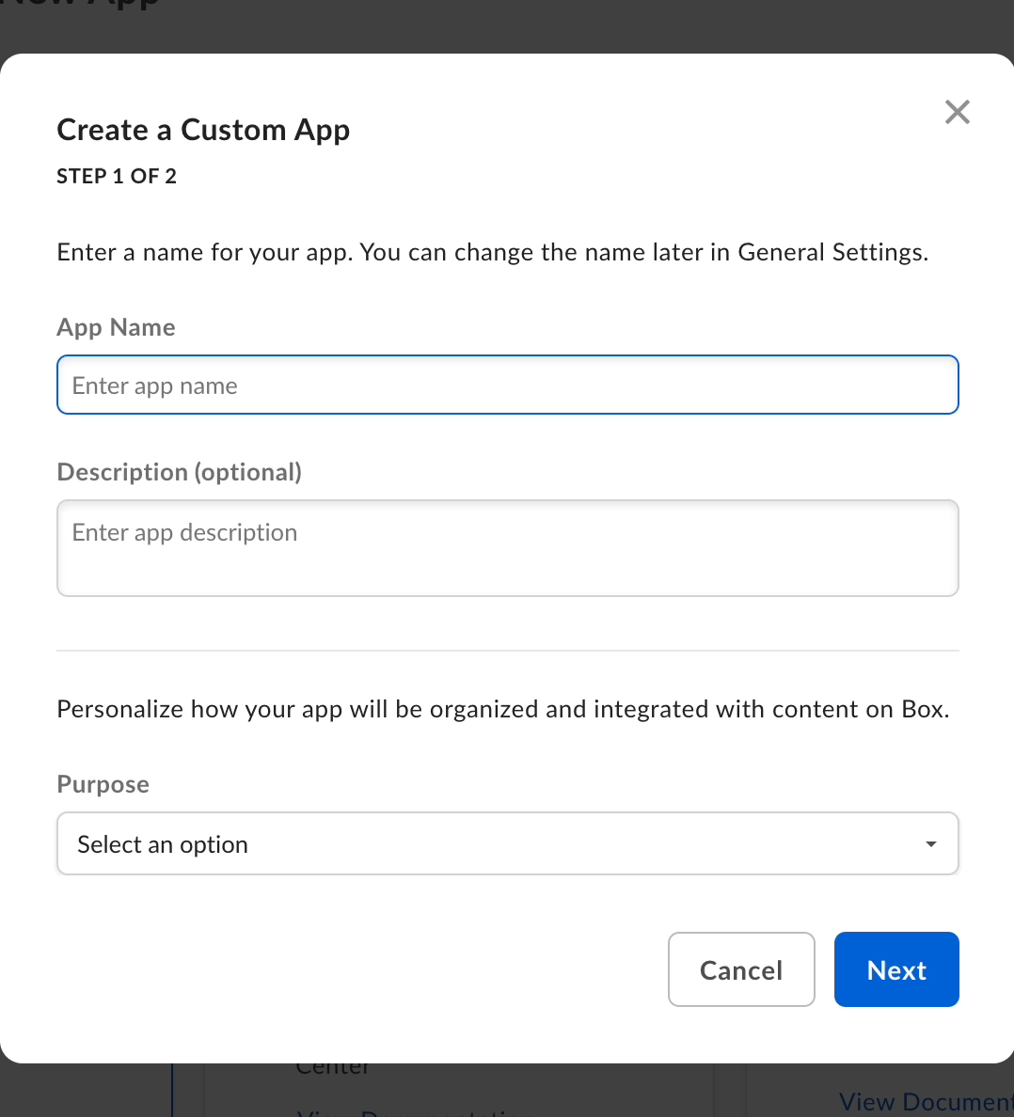This screenshot has height=1117, width=1014.
Task: Click the Description (optional) input box
Action: (508, 548)
